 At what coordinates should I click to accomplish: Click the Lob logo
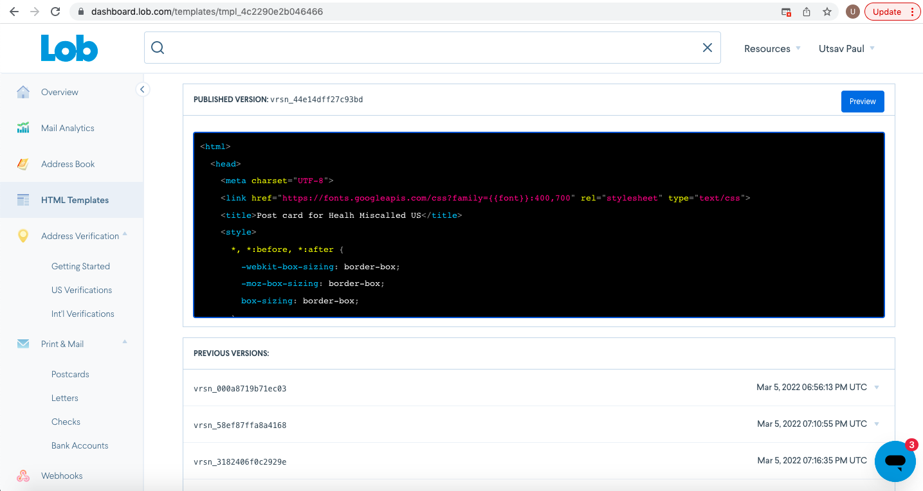pyautogui.click(x=69, y=48)
